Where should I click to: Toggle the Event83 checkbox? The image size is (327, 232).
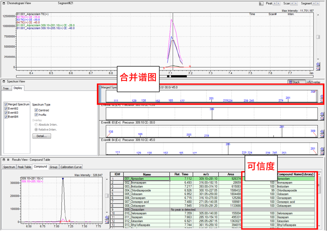[x=6, y=113]
